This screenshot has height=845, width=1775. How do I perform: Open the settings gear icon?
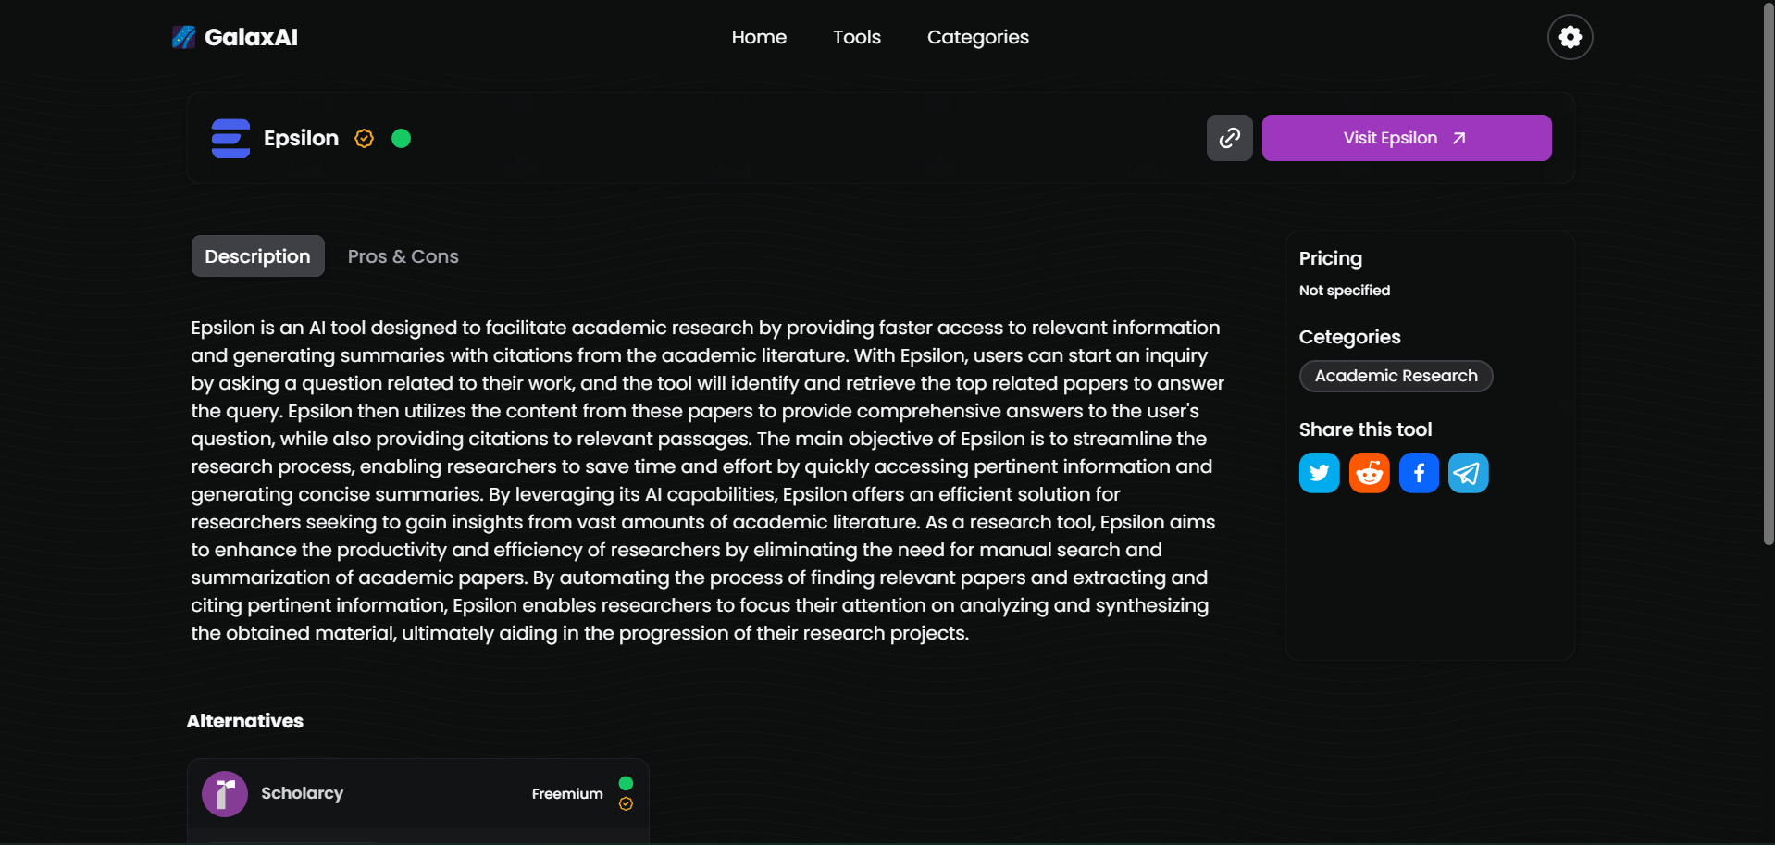pyautogui.click(x=1570, y=37)
